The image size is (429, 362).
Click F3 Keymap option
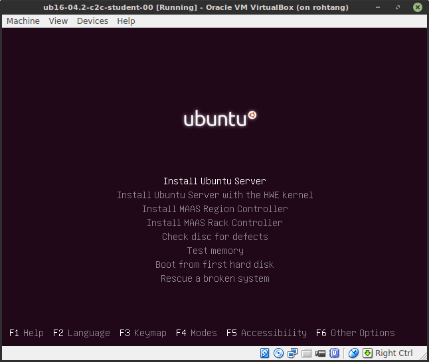pos(143,333)
